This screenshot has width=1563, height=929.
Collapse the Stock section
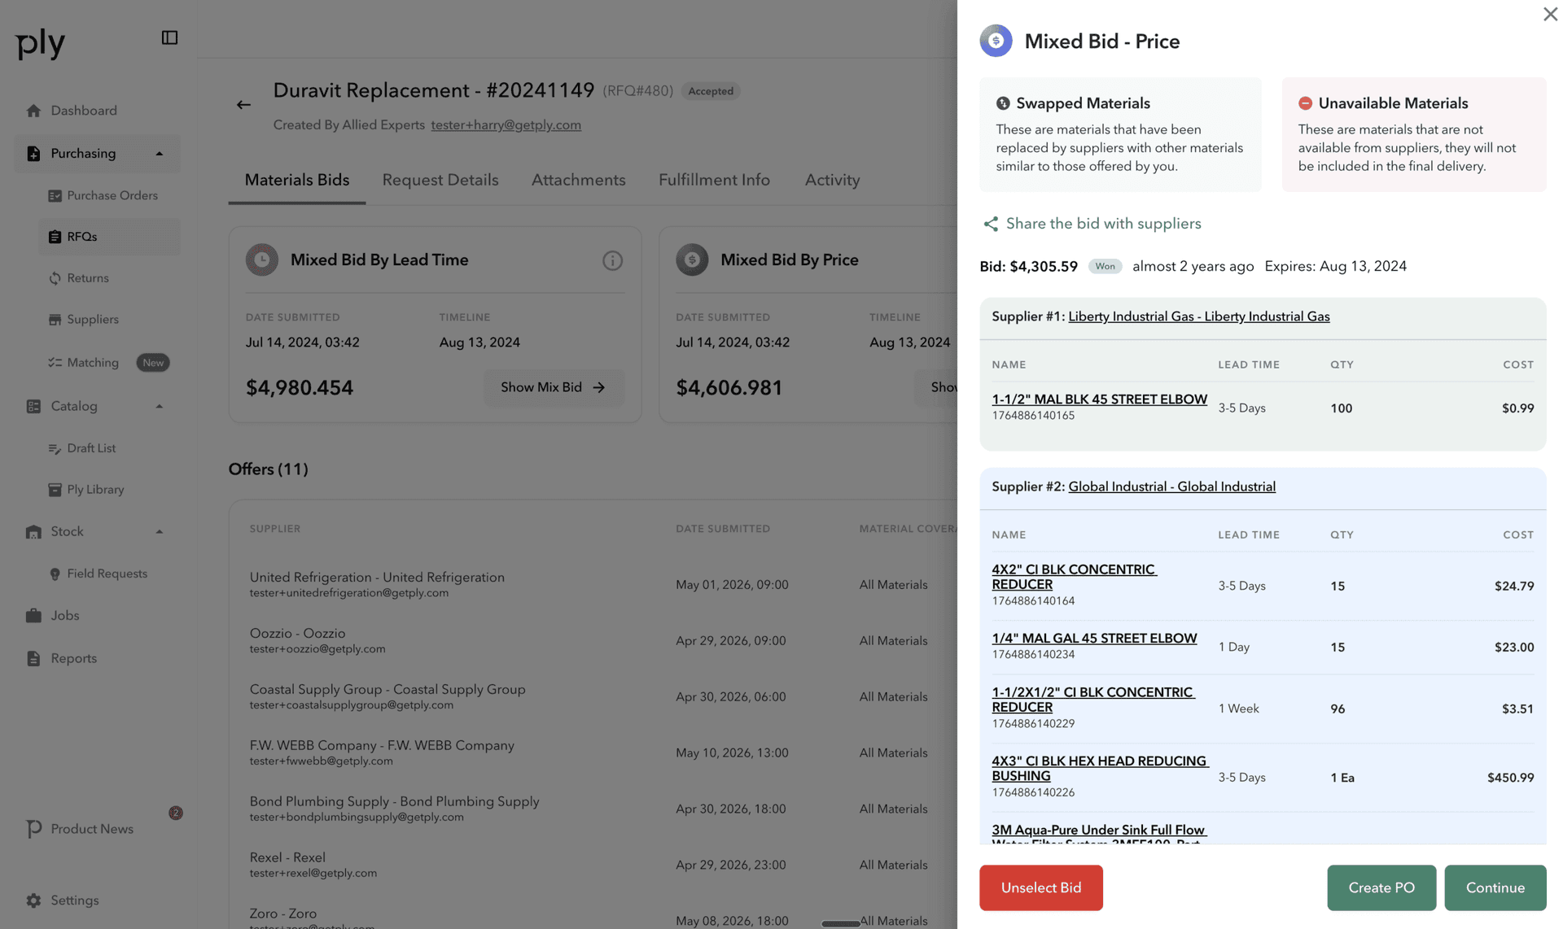click(160, 532)
